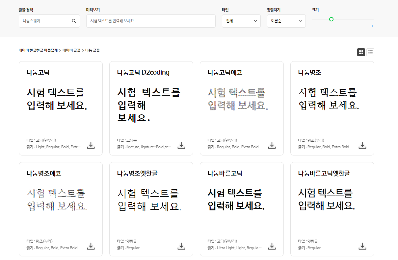
Task: Download the 나눔고딕에코 font
Action: click(x=272, y=145)
